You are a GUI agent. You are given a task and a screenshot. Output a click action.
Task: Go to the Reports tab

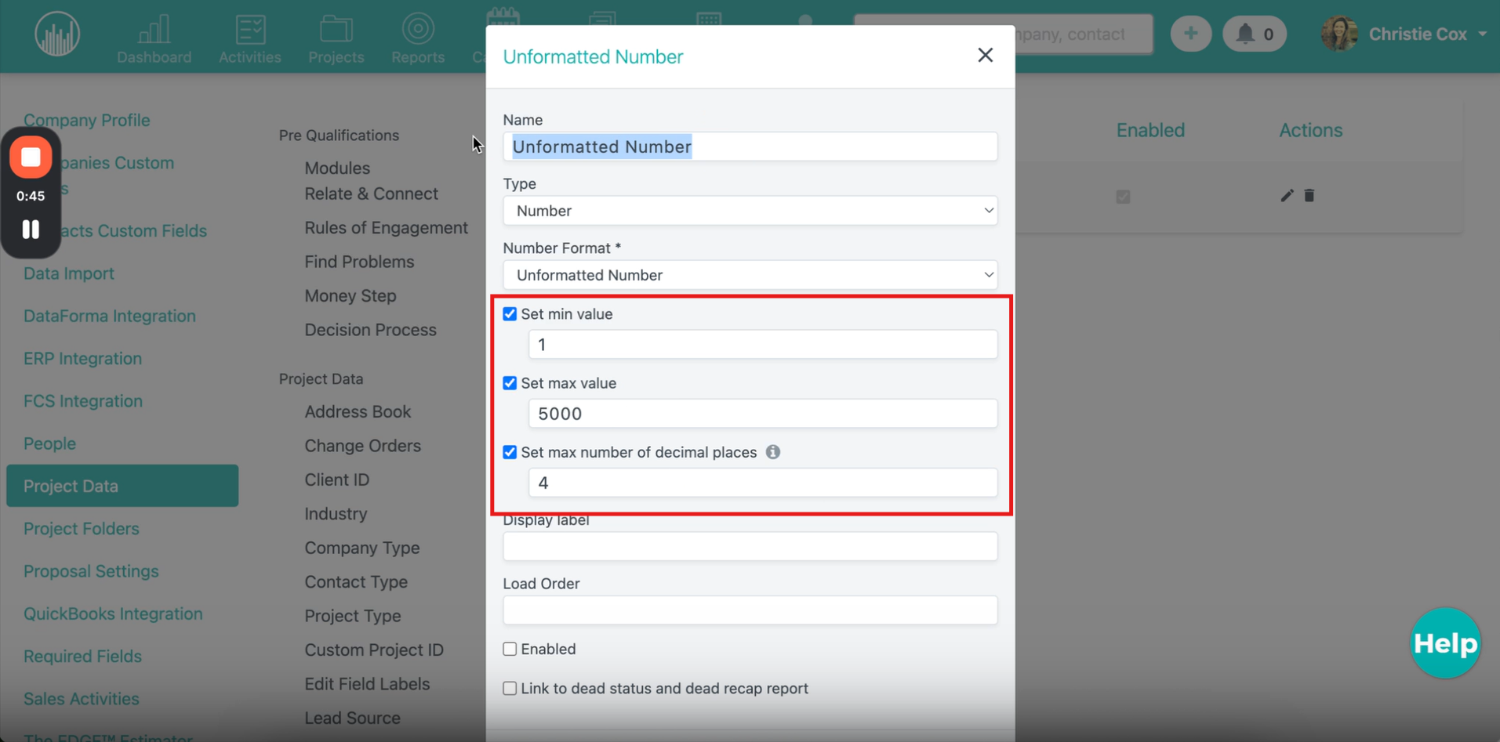click(x=417, y=39)
